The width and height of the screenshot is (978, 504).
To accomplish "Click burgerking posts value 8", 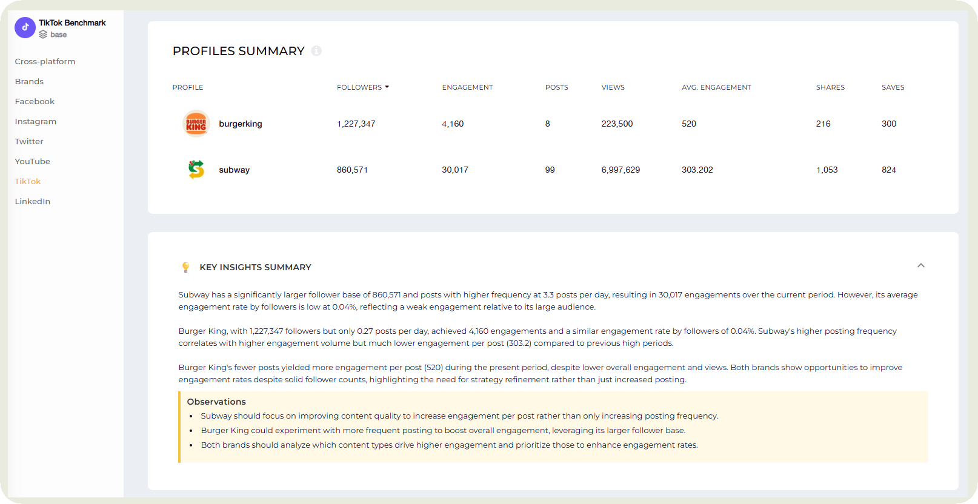I will [x=547, y=124].
